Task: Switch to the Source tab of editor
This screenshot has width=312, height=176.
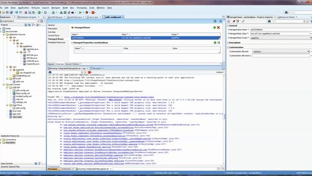Action: pyautogui.click(x=68, y=64)
